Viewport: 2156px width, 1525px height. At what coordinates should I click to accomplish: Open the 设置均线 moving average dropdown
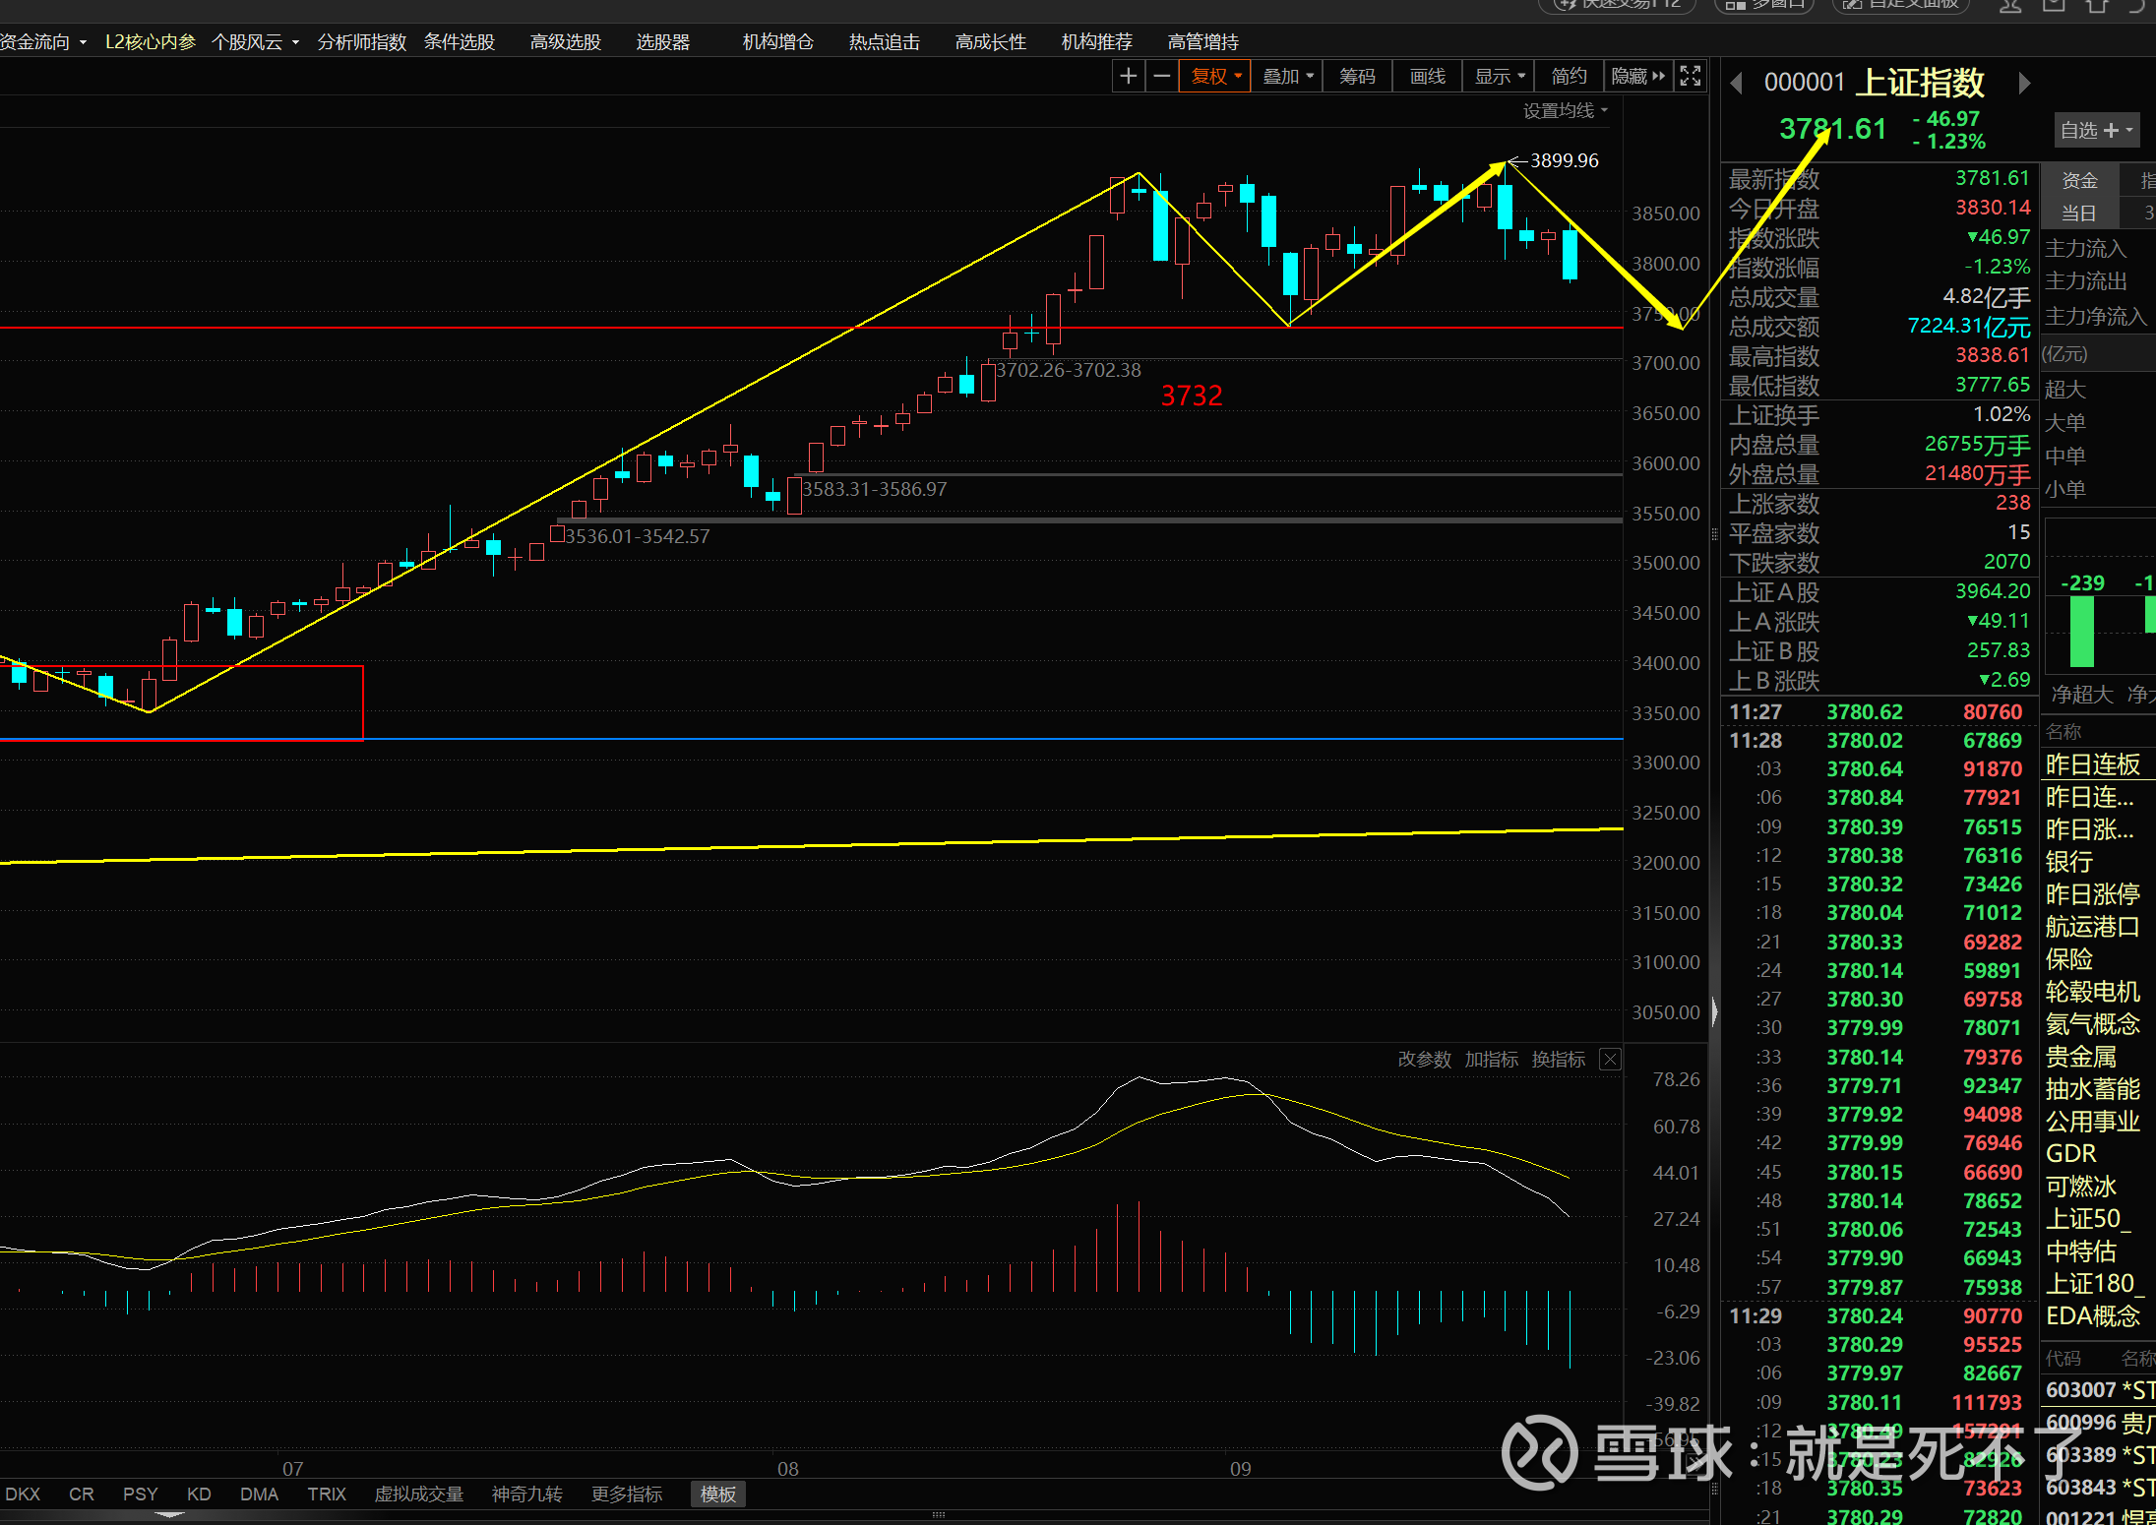1565,111
